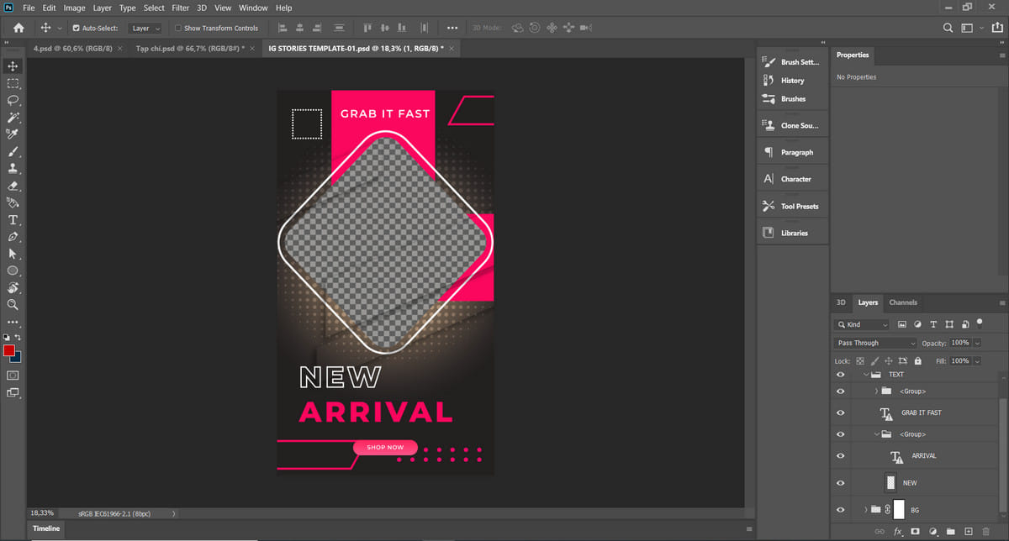Click the lock all layers icon
1009x541 pixels.
pyautogui.click(x=917, y=361)
